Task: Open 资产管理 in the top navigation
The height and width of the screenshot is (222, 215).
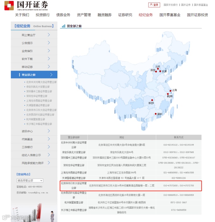Action: [x=84, y=15]
